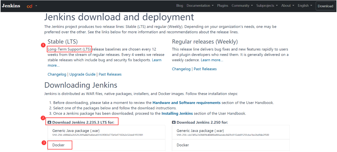Click the CD Foundation logo icon
The height and width of the screenshot is (152, 337).
[29, 6]
